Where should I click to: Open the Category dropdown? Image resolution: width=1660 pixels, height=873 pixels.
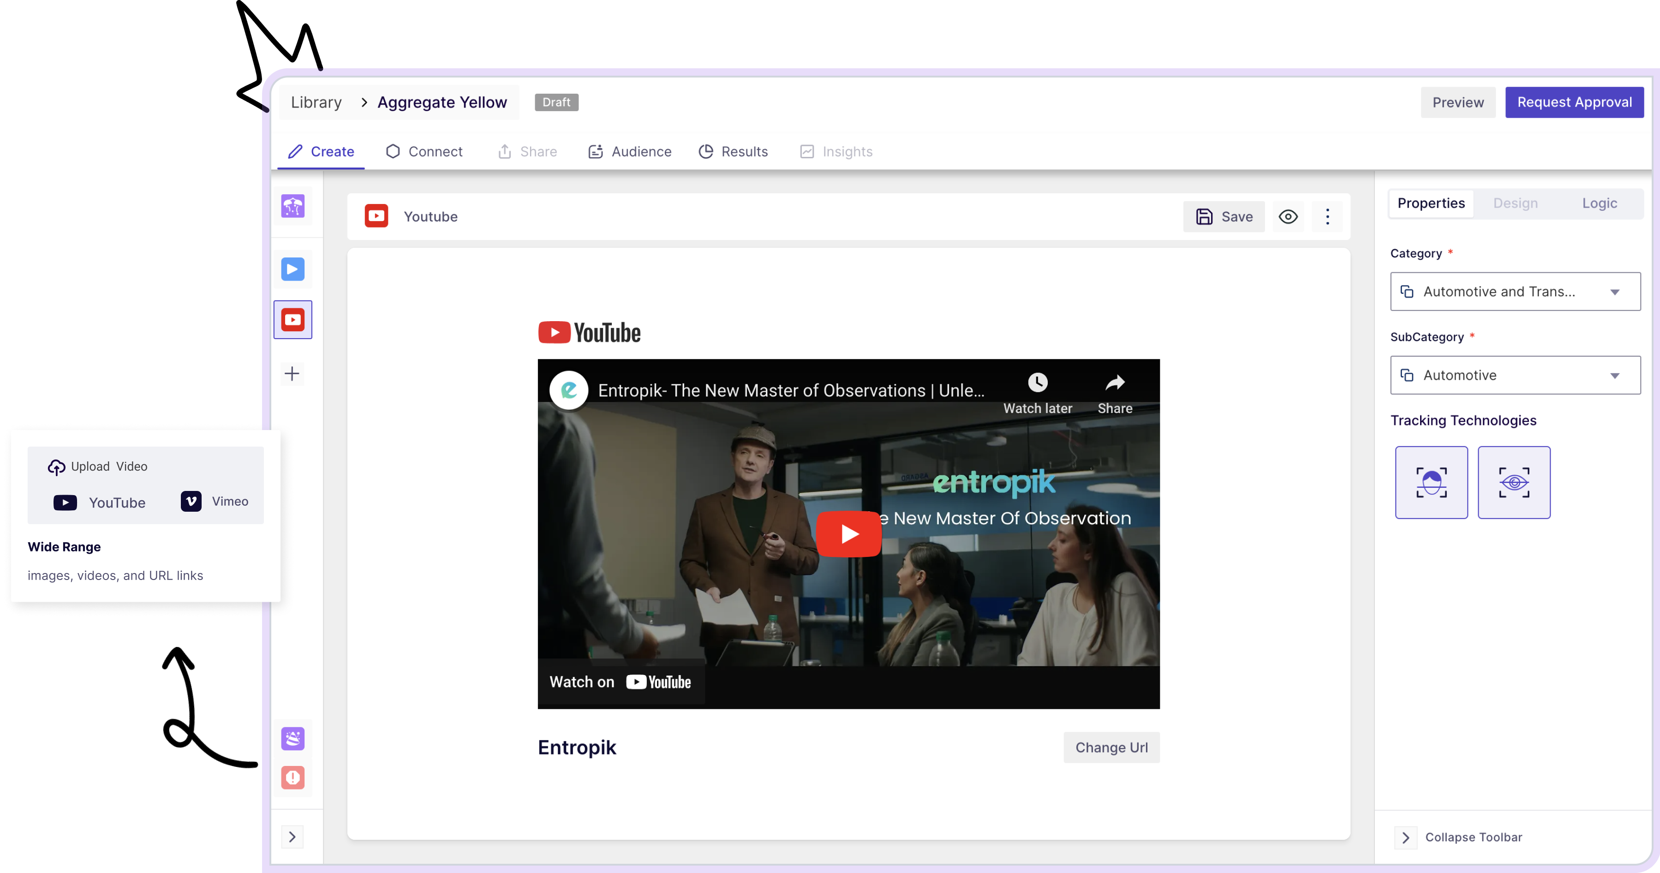click(x=1515, y=292)
